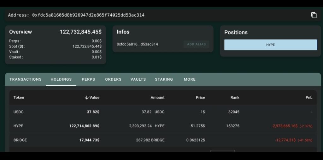Open the Transactions tab
The image size is (323, 160).
click(x=26, y=79)
